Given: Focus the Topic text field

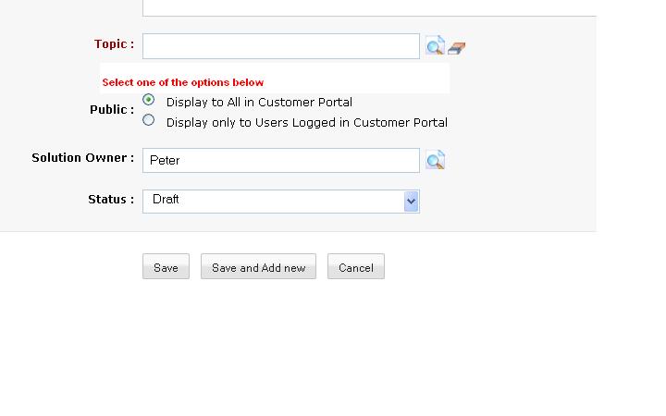Looking at the screenshot, I should [280, 46].
